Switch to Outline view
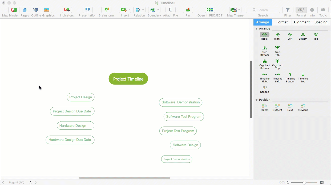 pyautogui.click(x=36, y=10)
